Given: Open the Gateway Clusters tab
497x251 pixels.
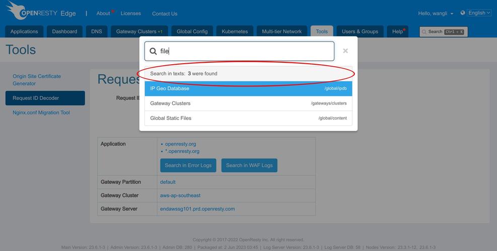Looking at the screenshot, I should pyautogui.click(x=139, y=32).
